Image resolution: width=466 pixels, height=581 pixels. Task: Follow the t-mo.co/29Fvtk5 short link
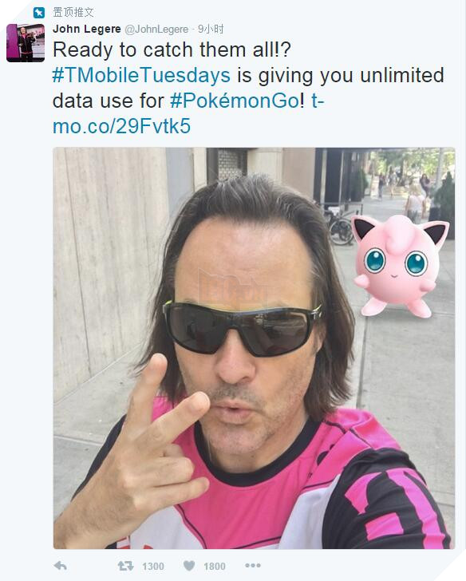(x=188, y=113)
